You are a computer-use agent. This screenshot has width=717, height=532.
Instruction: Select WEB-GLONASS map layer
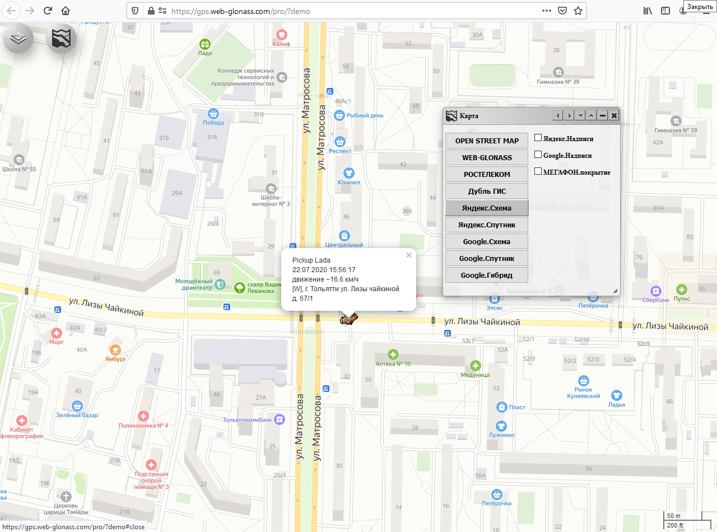[487, 157]
